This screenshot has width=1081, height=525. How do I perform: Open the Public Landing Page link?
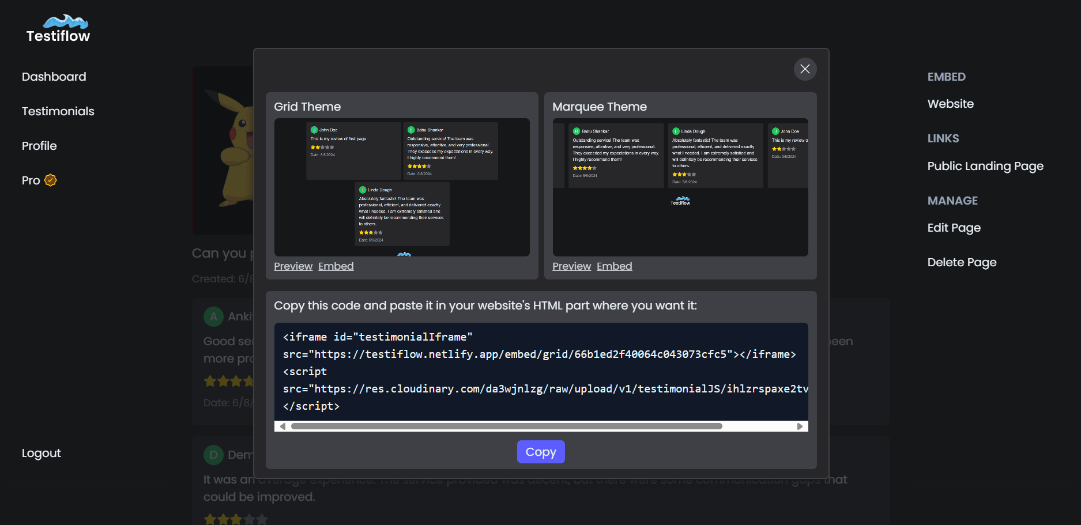click(985, 166)
